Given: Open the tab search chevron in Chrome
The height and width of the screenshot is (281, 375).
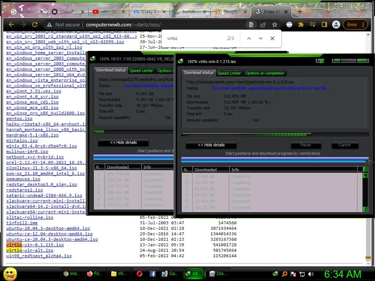Looking at the screenshot, I should tap(328, 12).
